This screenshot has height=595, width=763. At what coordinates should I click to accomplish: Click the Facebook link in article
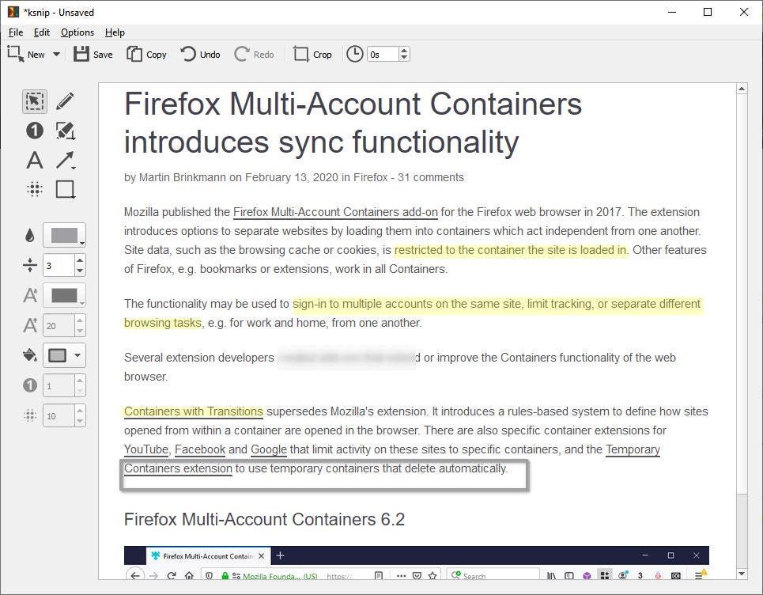click(x=200, y=449)
